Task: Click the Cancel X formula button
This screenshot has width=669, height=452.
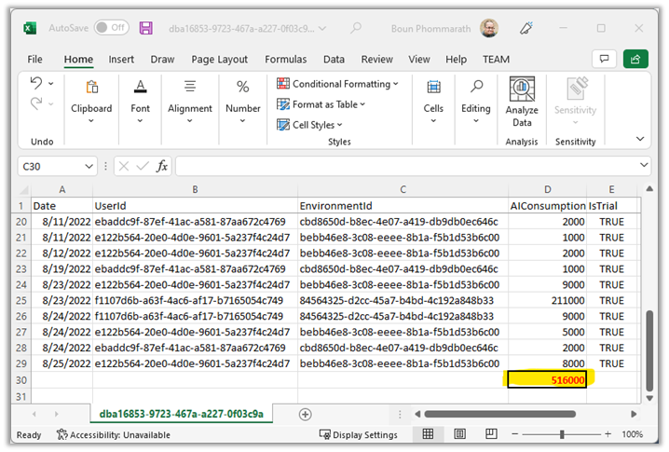Action: click(x=124, y=166)
